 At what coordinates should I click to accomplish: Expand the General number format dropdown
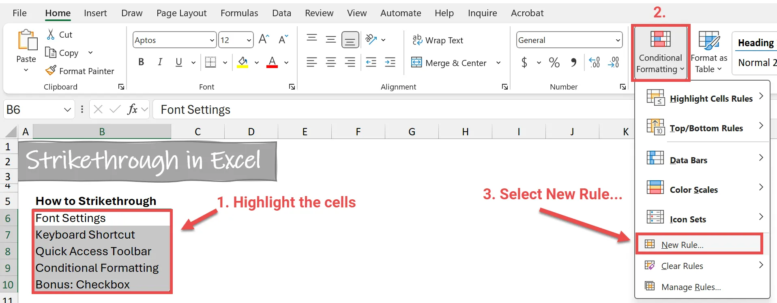pos(618,40)
